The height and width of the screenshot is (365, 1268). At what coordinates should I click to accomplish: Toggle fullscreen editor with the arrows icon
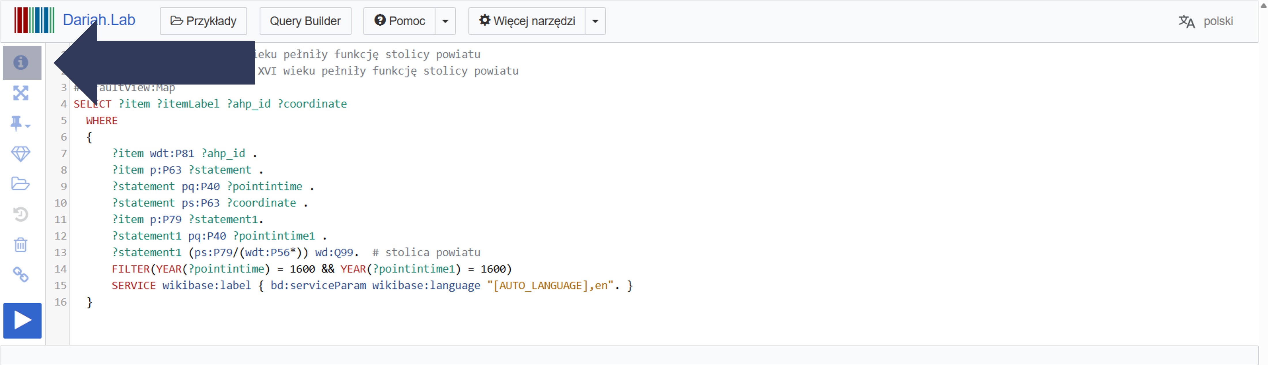(x=21, y=93)
